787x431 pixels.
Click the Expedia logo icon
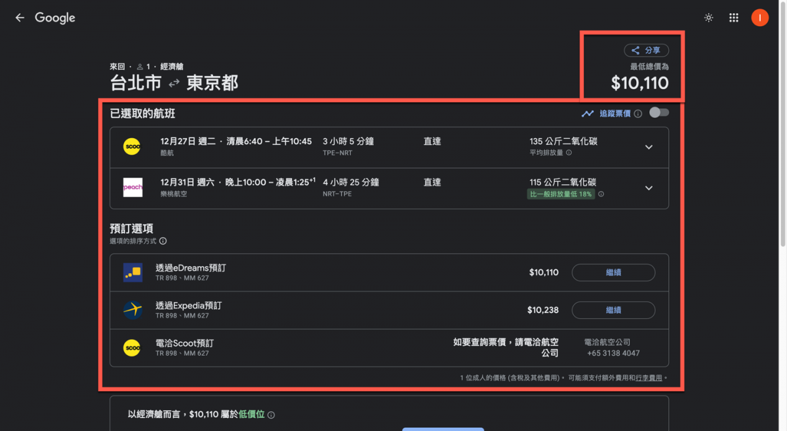pos(132,310)
